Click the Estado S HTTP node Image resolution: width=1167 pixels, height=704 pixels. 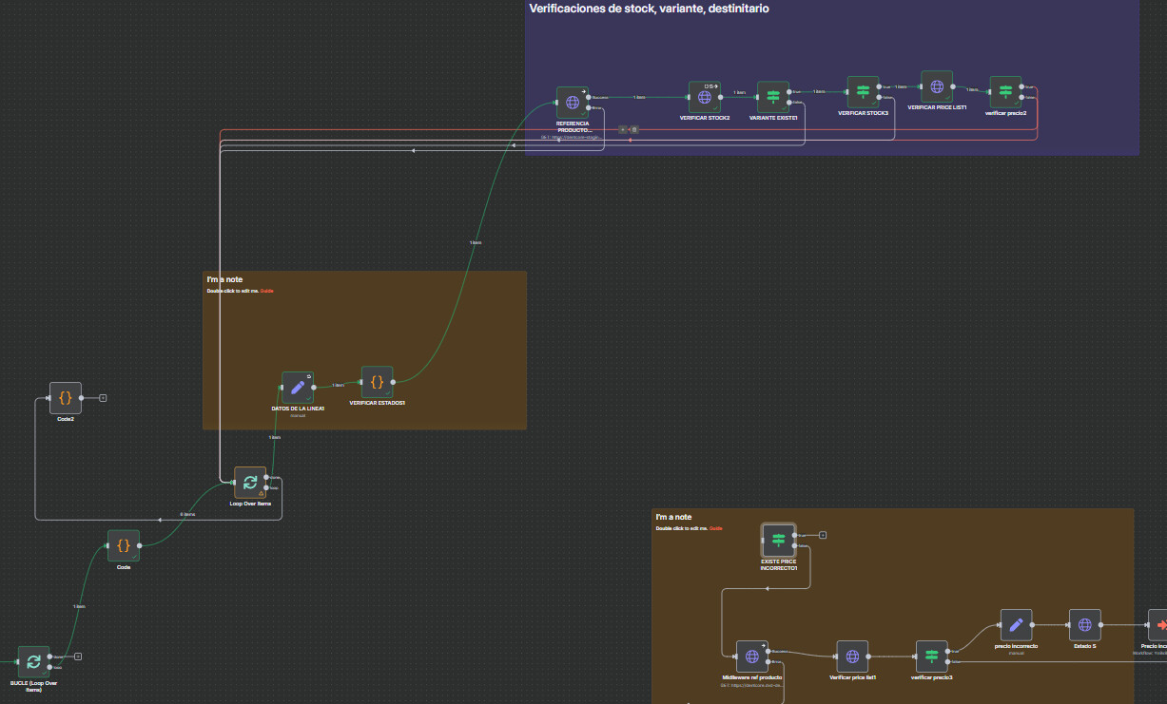point(1084,625)
